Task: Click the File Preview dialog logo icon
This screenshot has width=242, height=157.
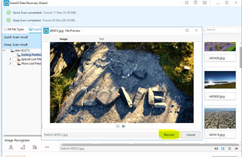Action: click(x=46, y=31)
